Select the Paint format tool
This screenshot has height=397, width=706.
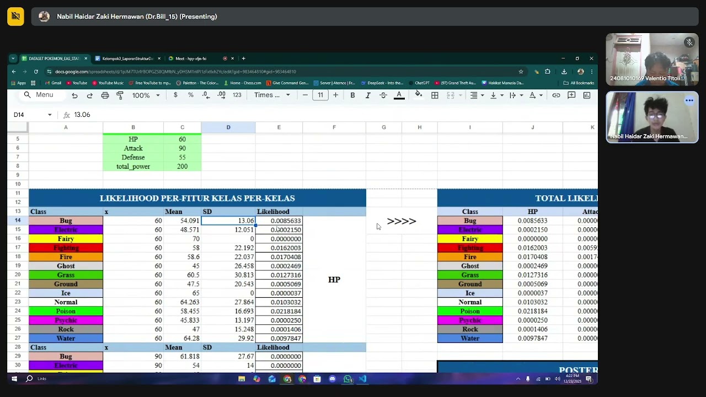pos(120,95)
